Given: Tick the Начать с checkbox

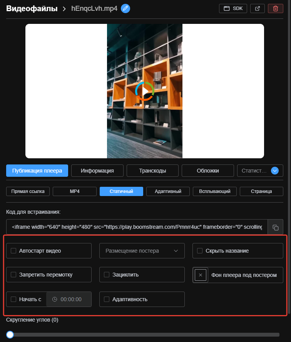Looking at the screenshot, I should [x=13, y=299].
